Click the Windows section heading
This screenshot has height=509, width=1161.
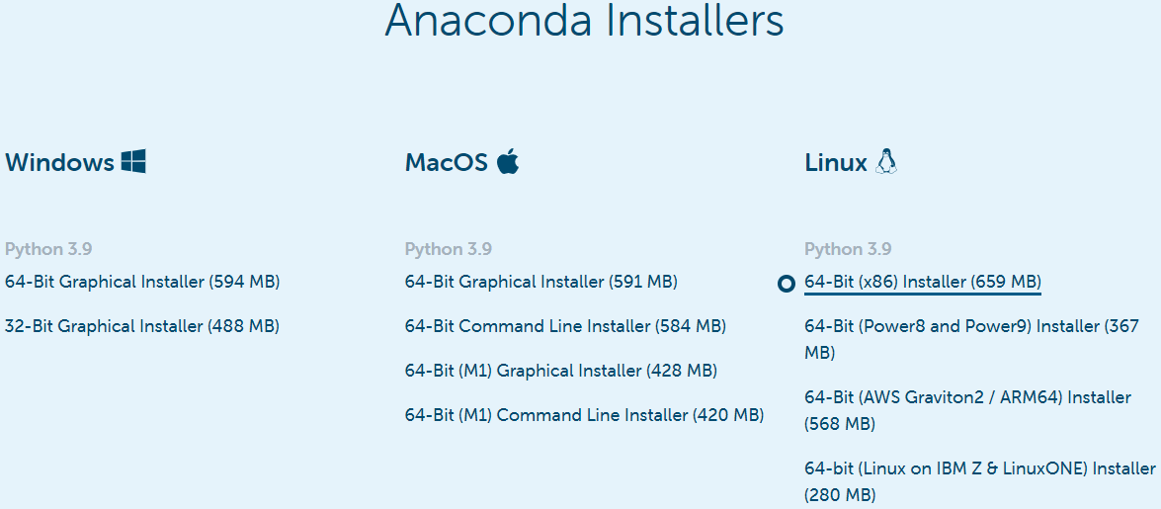click(60, 162)
